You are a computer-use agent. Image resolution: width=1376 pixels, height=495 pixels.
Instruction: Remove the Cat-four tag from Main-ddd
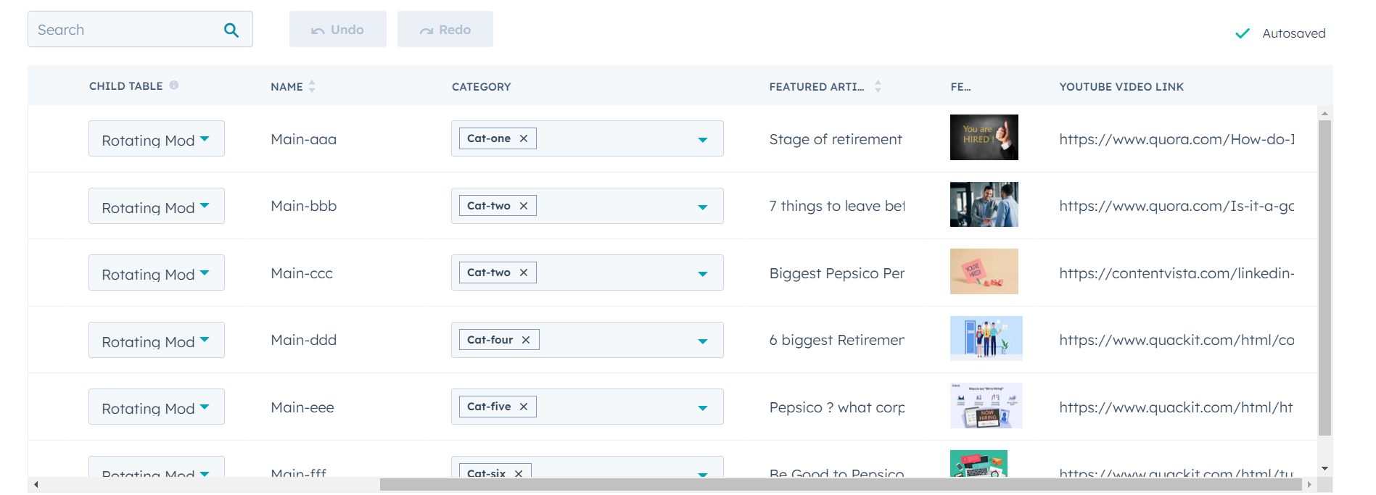(x=527, y=339)
